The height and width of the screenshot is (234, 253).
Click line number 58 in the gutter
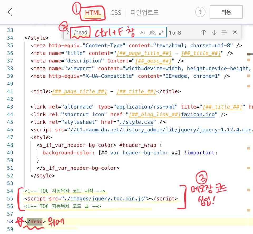[x=10, y=222]
